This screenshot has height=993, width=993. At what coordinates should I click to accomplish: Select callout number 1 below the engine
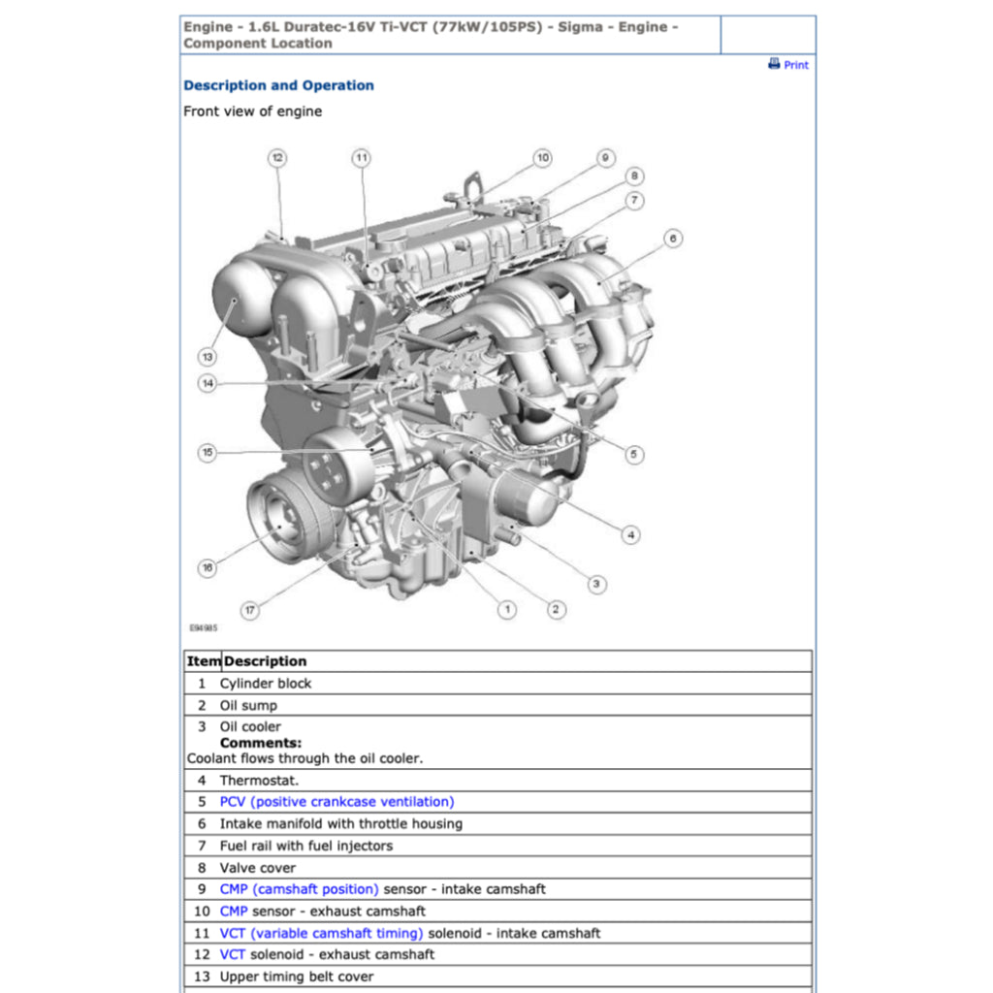(506, 610)
